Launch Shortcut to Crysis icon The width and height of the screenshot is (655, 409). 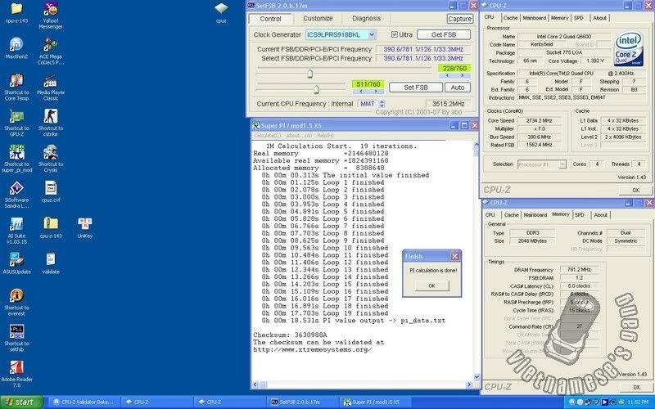coord(51,159)
